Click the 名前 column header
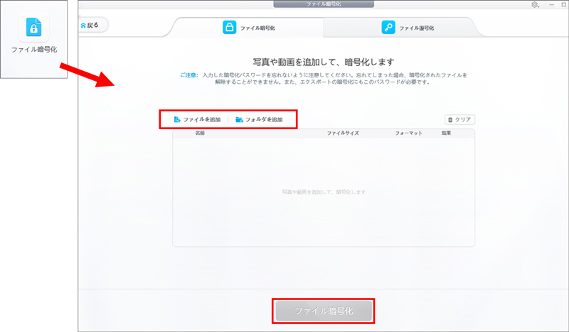 pyautogui.click(x=201, y=133)
